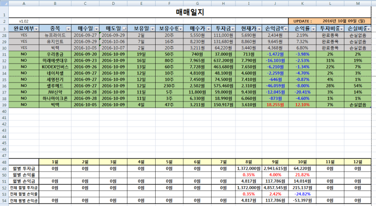Screen dimensions: 376x206
Task: Click the red 18,255원 profit cell
Action: click(x=275, y=104)
